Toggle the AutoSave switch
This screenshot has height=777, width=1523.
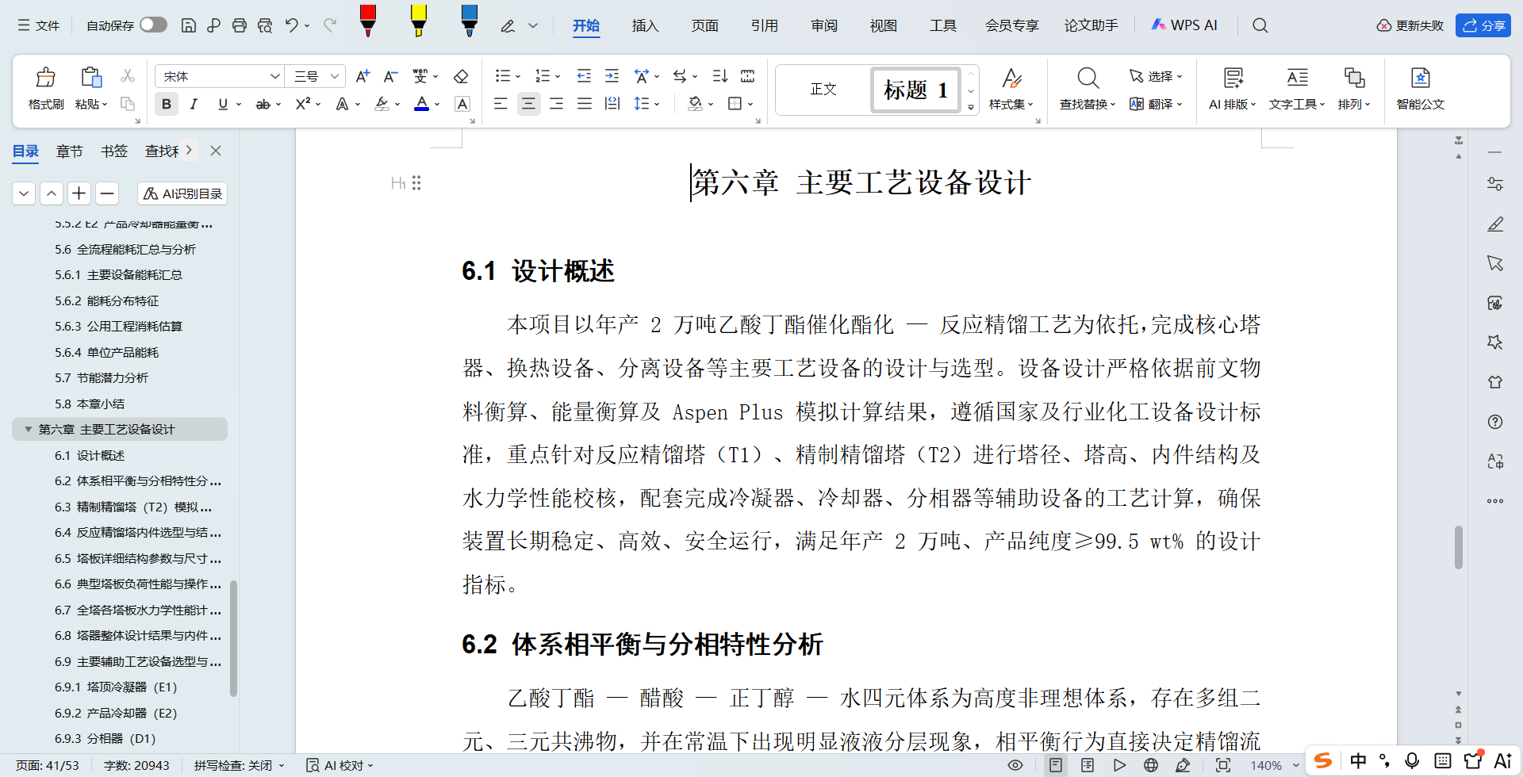(153, 25)
